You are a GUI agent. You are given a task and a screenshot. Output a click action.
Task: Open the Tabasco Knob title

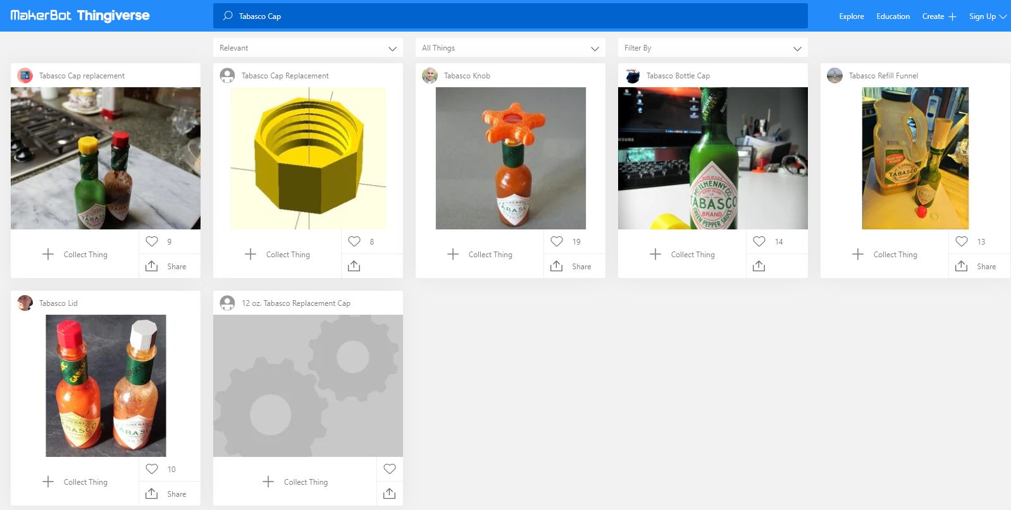467,76
